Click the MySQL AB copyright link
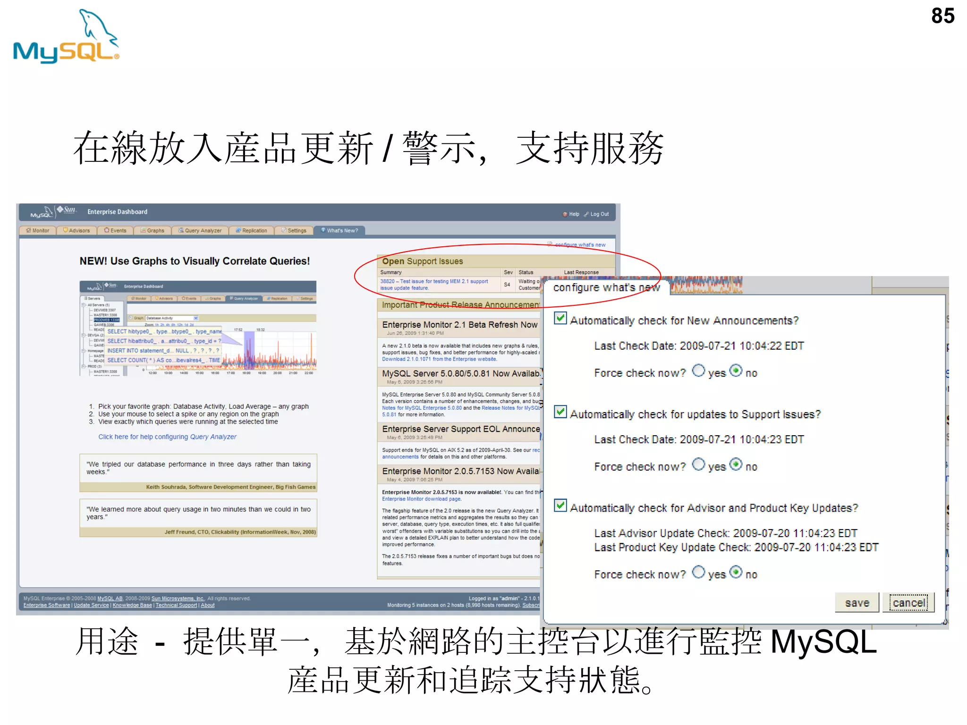Image resolution: width=967 pixels, height=725 pixels. coord(110,599)
